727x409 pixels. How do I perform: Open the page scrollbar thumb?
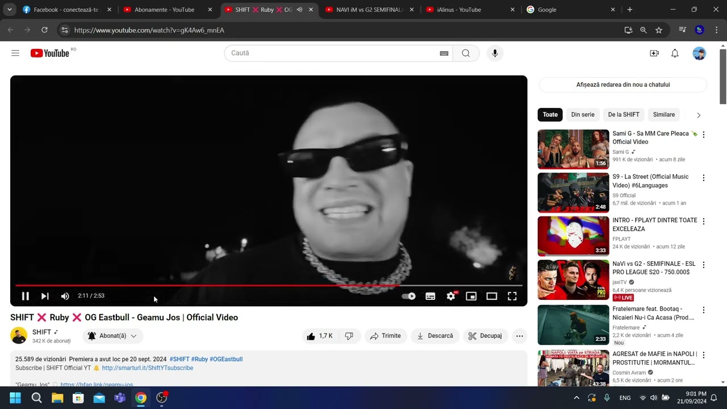pyautogui.click(x=723, y=77)
